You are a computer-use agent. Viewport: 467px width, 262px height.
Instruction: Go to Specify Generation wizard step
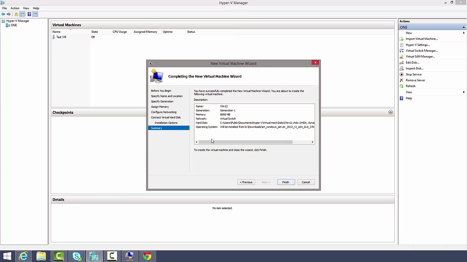pyautogui.click(x=162, y=102)
